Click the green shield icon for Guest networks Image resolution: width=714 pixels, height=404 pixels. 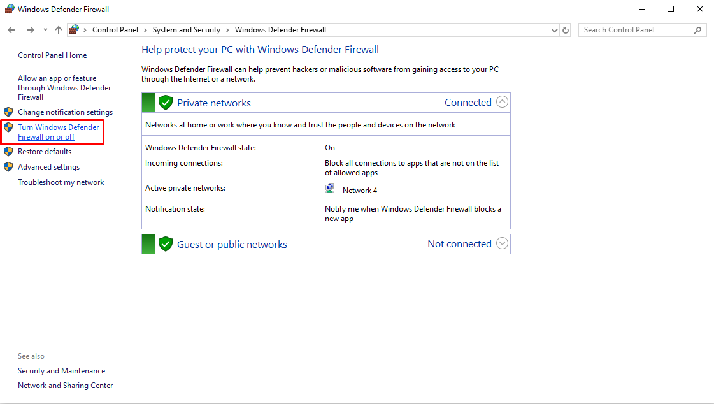(166, 244)
